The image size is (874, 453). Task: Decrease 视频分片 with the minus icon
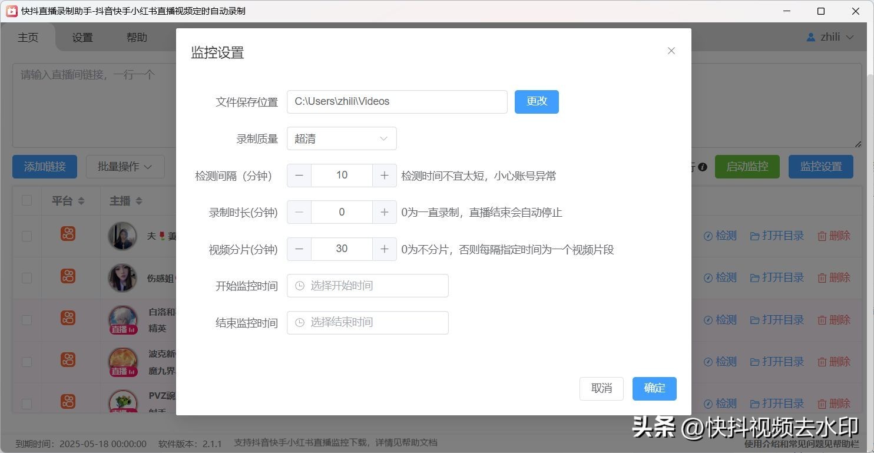[x=299, y=249]
